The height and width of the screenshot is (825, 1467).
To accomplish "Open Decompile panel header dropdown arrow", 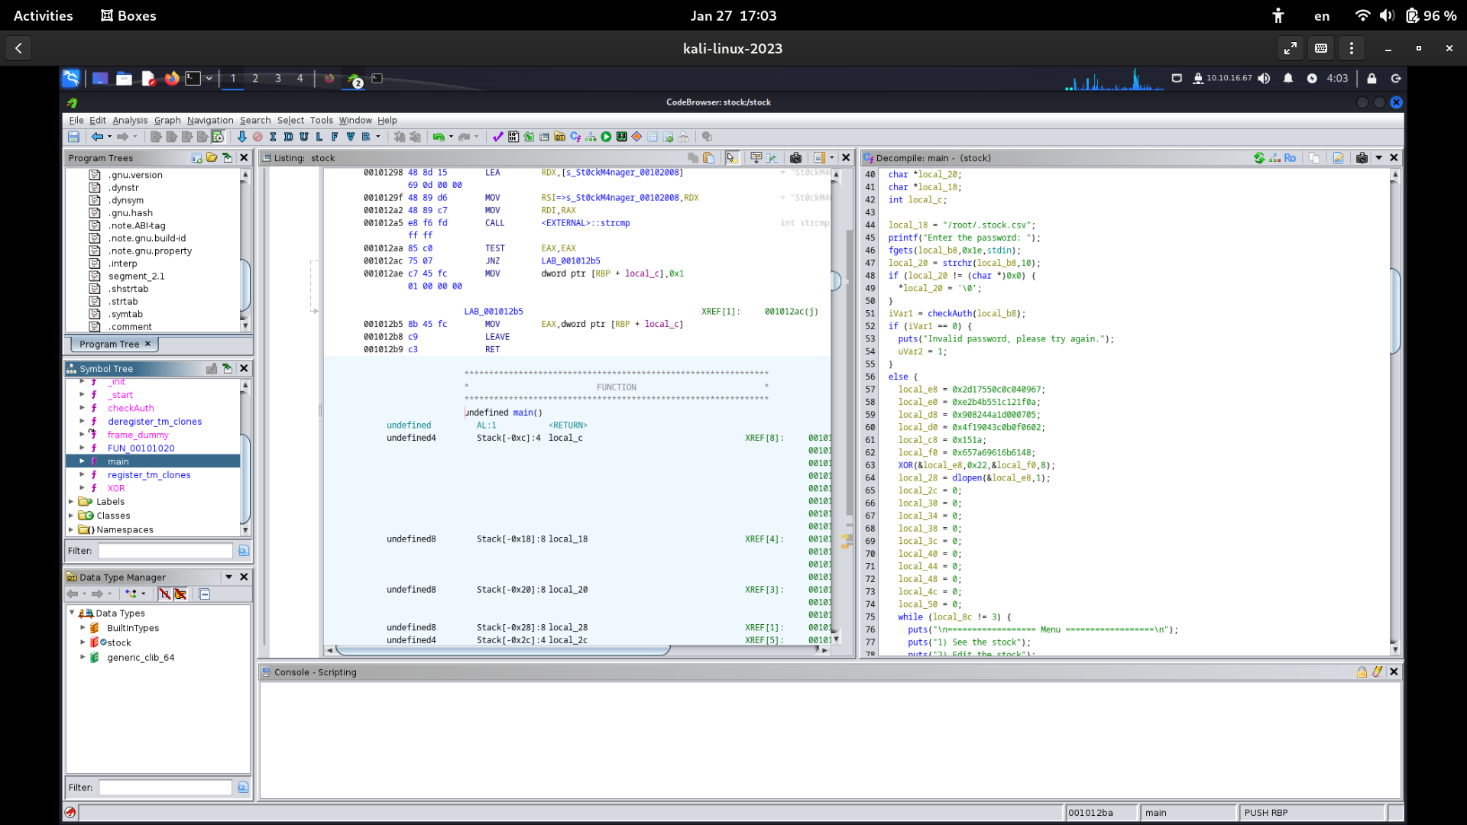I will (1379, 158).
